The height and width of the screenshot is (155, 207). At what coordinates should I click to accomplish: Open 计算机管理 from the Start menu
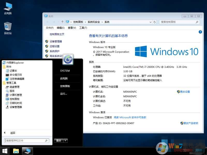tap(15, 95)
